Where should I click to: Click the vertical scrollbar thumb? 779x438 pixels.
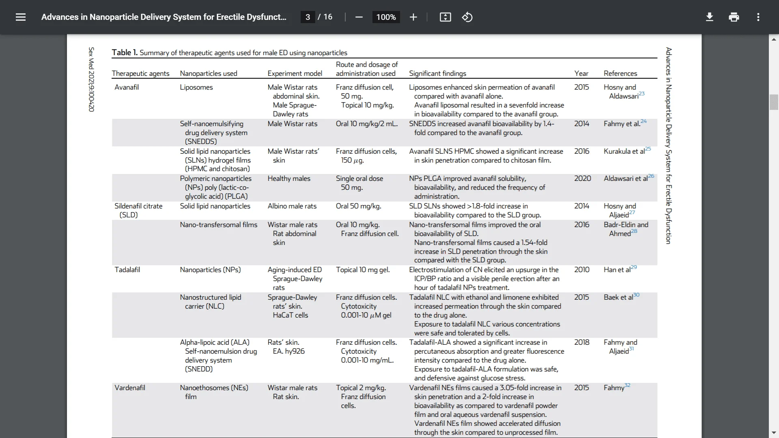click(x=774, y=102)
